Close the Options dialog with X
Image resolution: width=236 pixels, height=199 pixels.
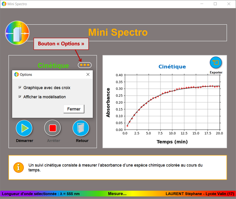(88, 74)
